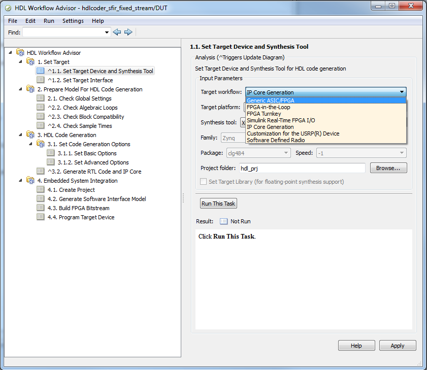Viewport: 427px width, 370px height.
Task: Select Software Defined Radio workflow option
Action: [x=325, y=140]
